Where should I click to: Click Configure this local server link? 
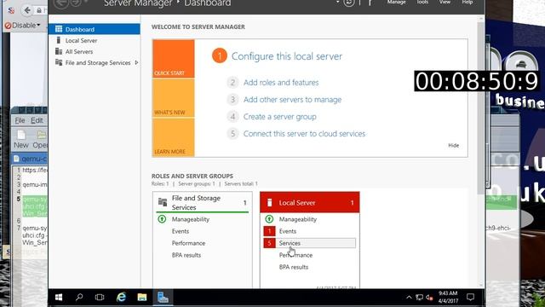point(287,56)
